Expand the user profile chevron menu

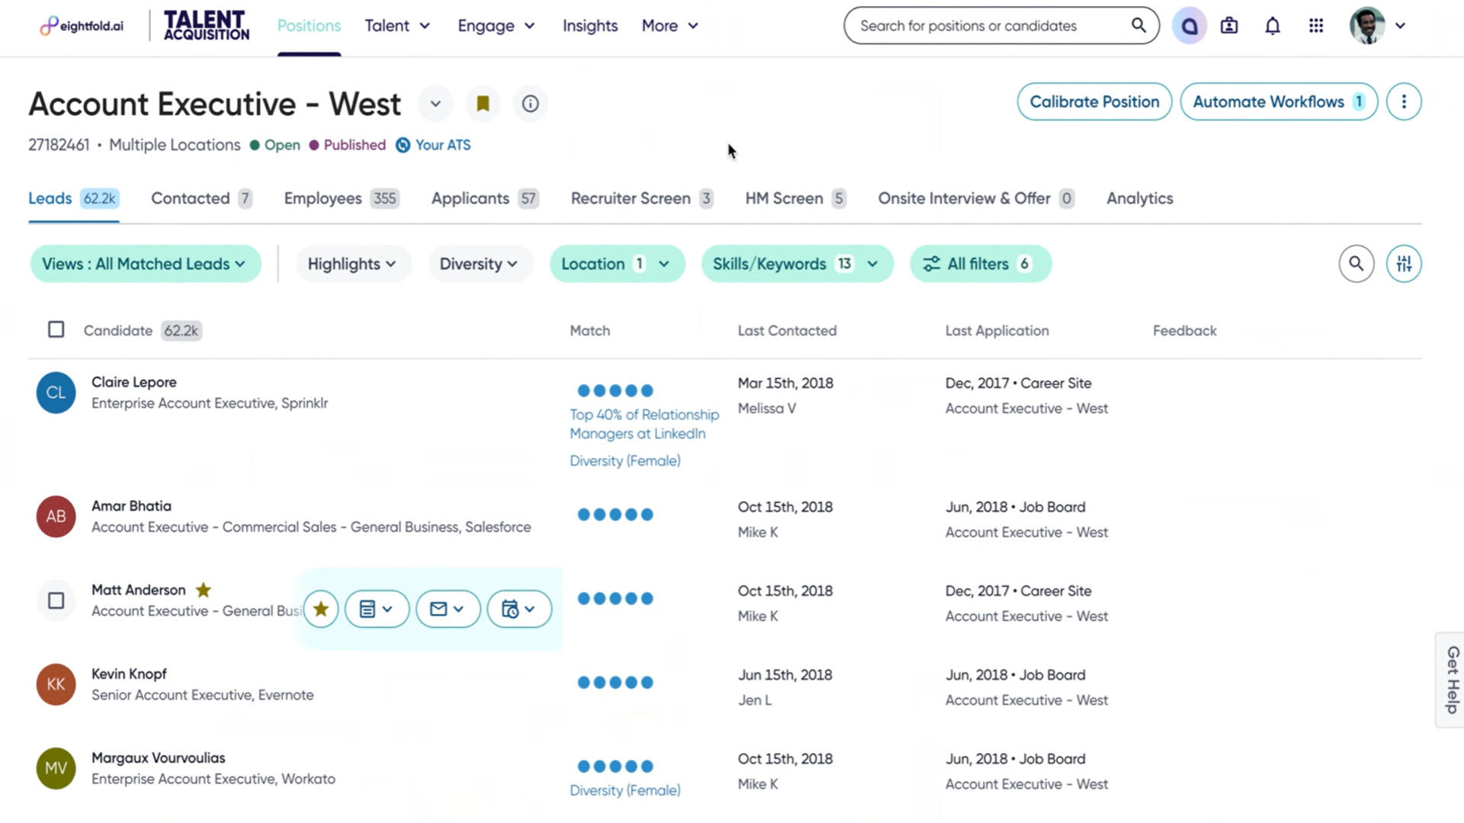(1401, 25)
